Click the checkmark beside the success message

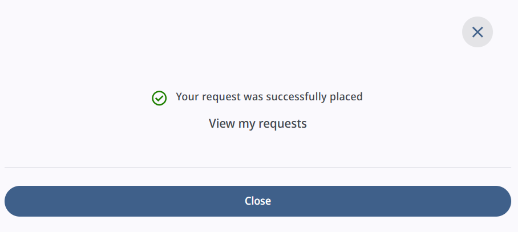tap(159, 98)
